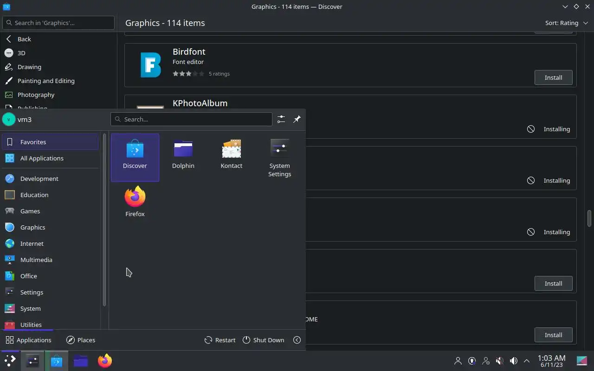Open the Multimedia category
The height and width of the screenshot is (371, 594).
(50, 260)
